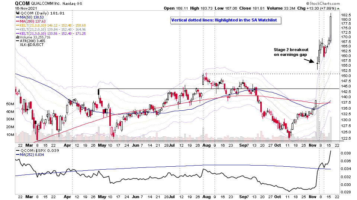Click the QCOM:$SPX 0.039 legend entry
Screen dimensions: 357x200
(x=38, y=151)
